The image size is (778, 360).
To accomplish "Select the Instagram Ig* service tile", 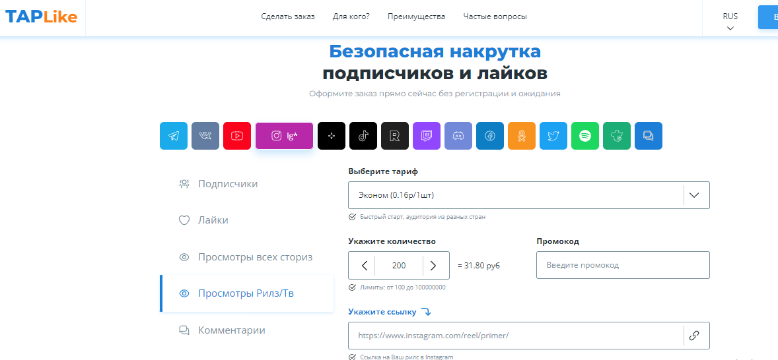I will [x=284, y=136].
